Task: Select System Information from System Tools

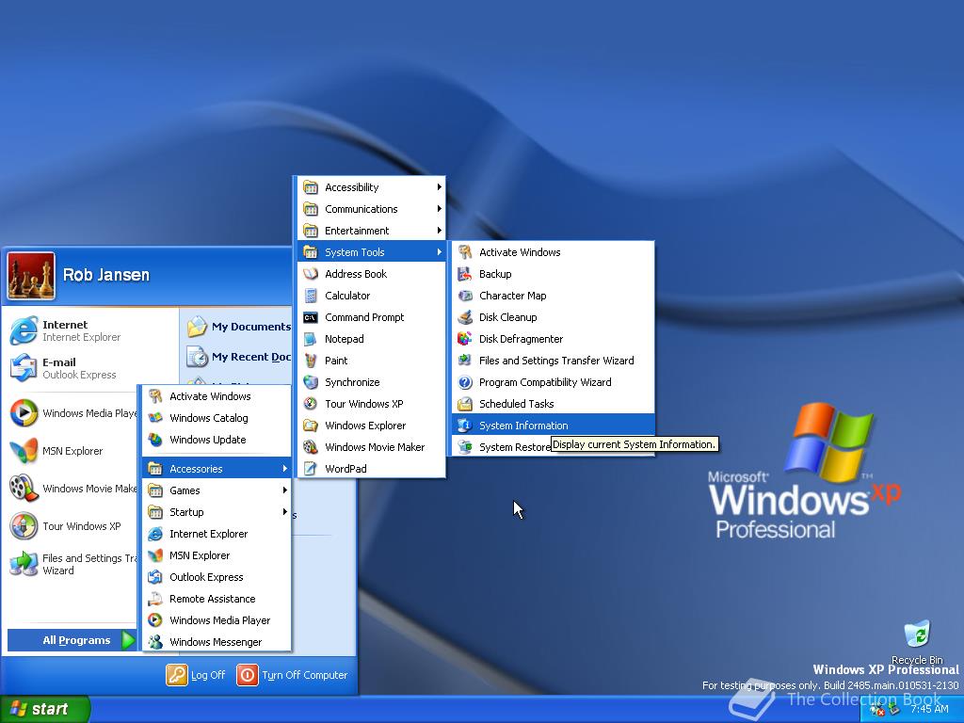Action: (523, 426)
